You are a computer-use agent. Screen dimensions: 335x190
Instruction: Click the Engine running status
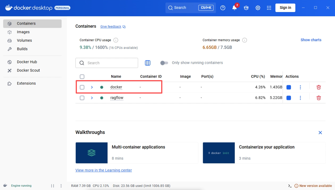point(21,186)
